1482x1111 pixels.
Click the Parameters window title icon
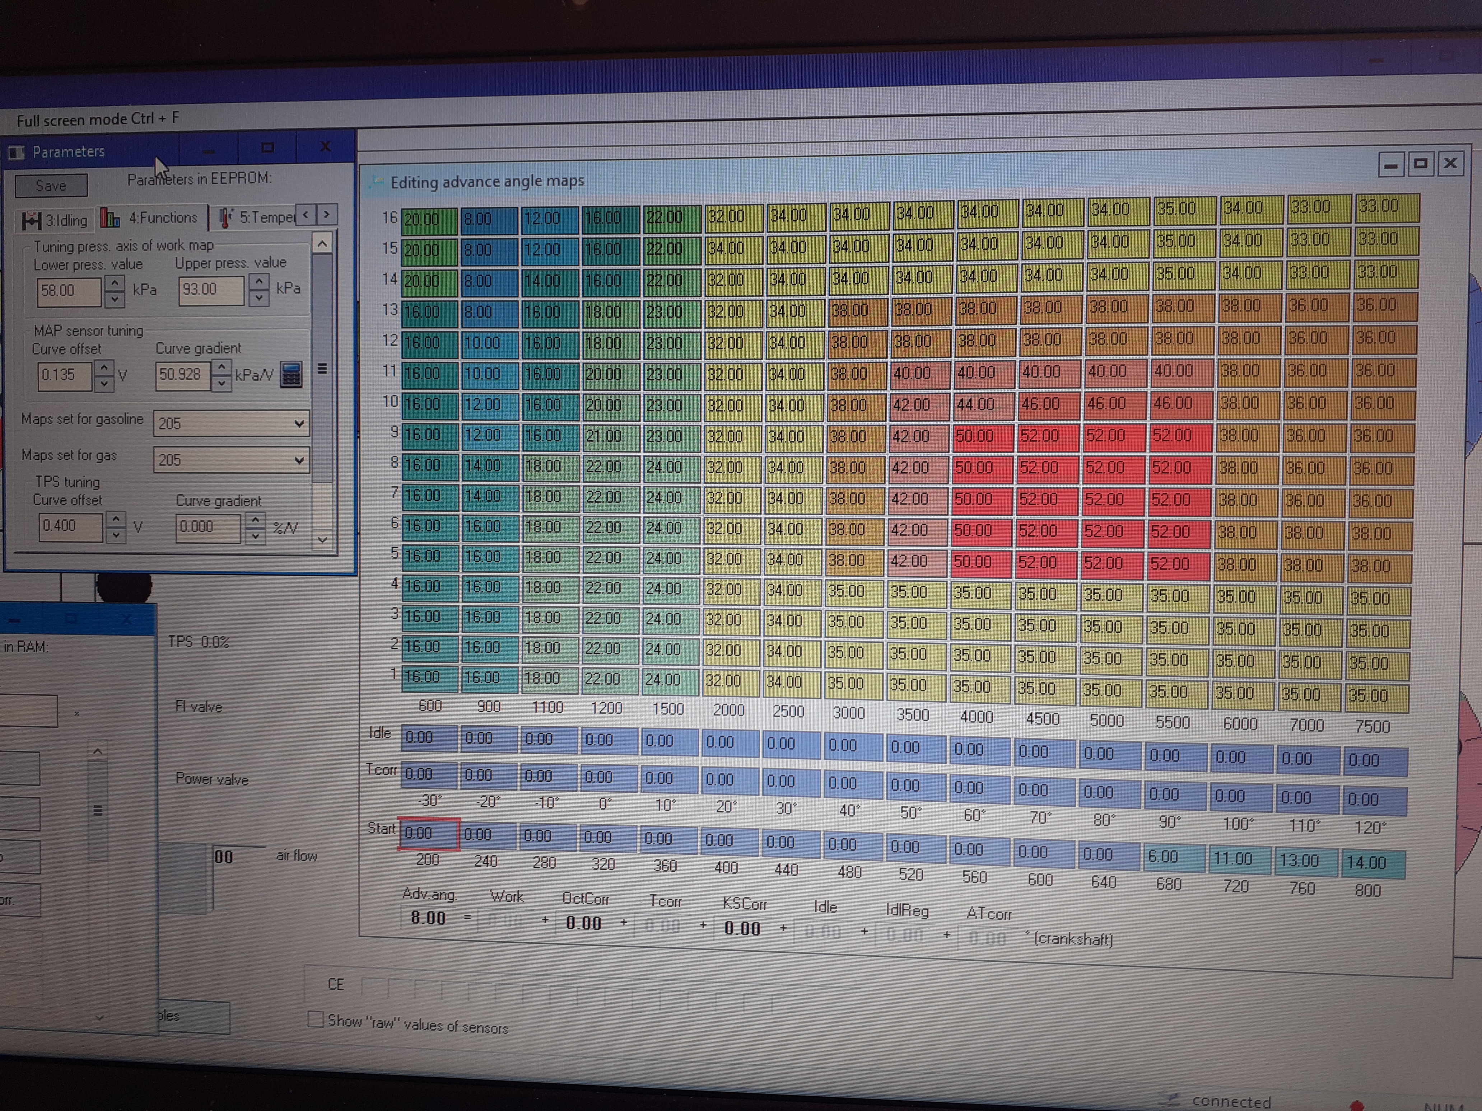(16, 153)
